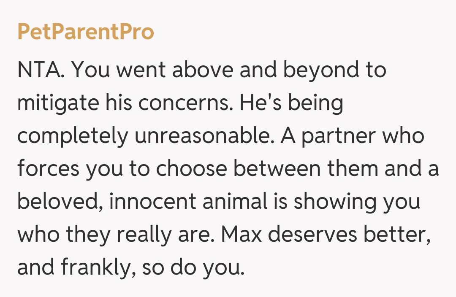Click the name 'Max' in the comment

pos(242,234)
